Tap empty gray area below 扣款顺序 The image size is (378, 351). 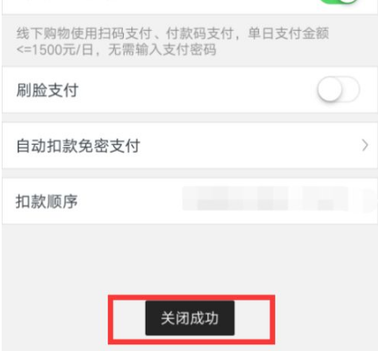point(189,258)
